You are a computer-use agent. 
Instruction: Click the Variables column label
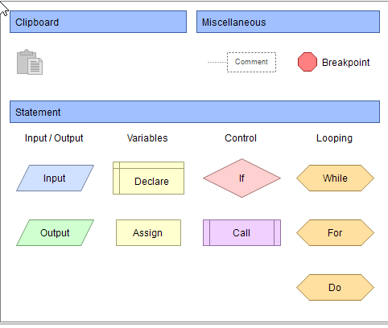click(147, 138)
